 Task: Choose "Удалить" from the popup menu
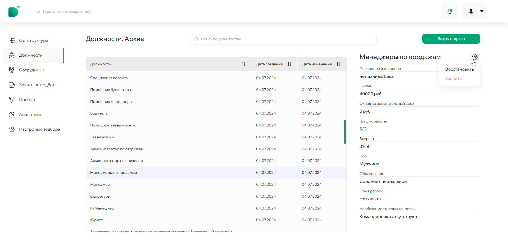(x=453, y=79)
